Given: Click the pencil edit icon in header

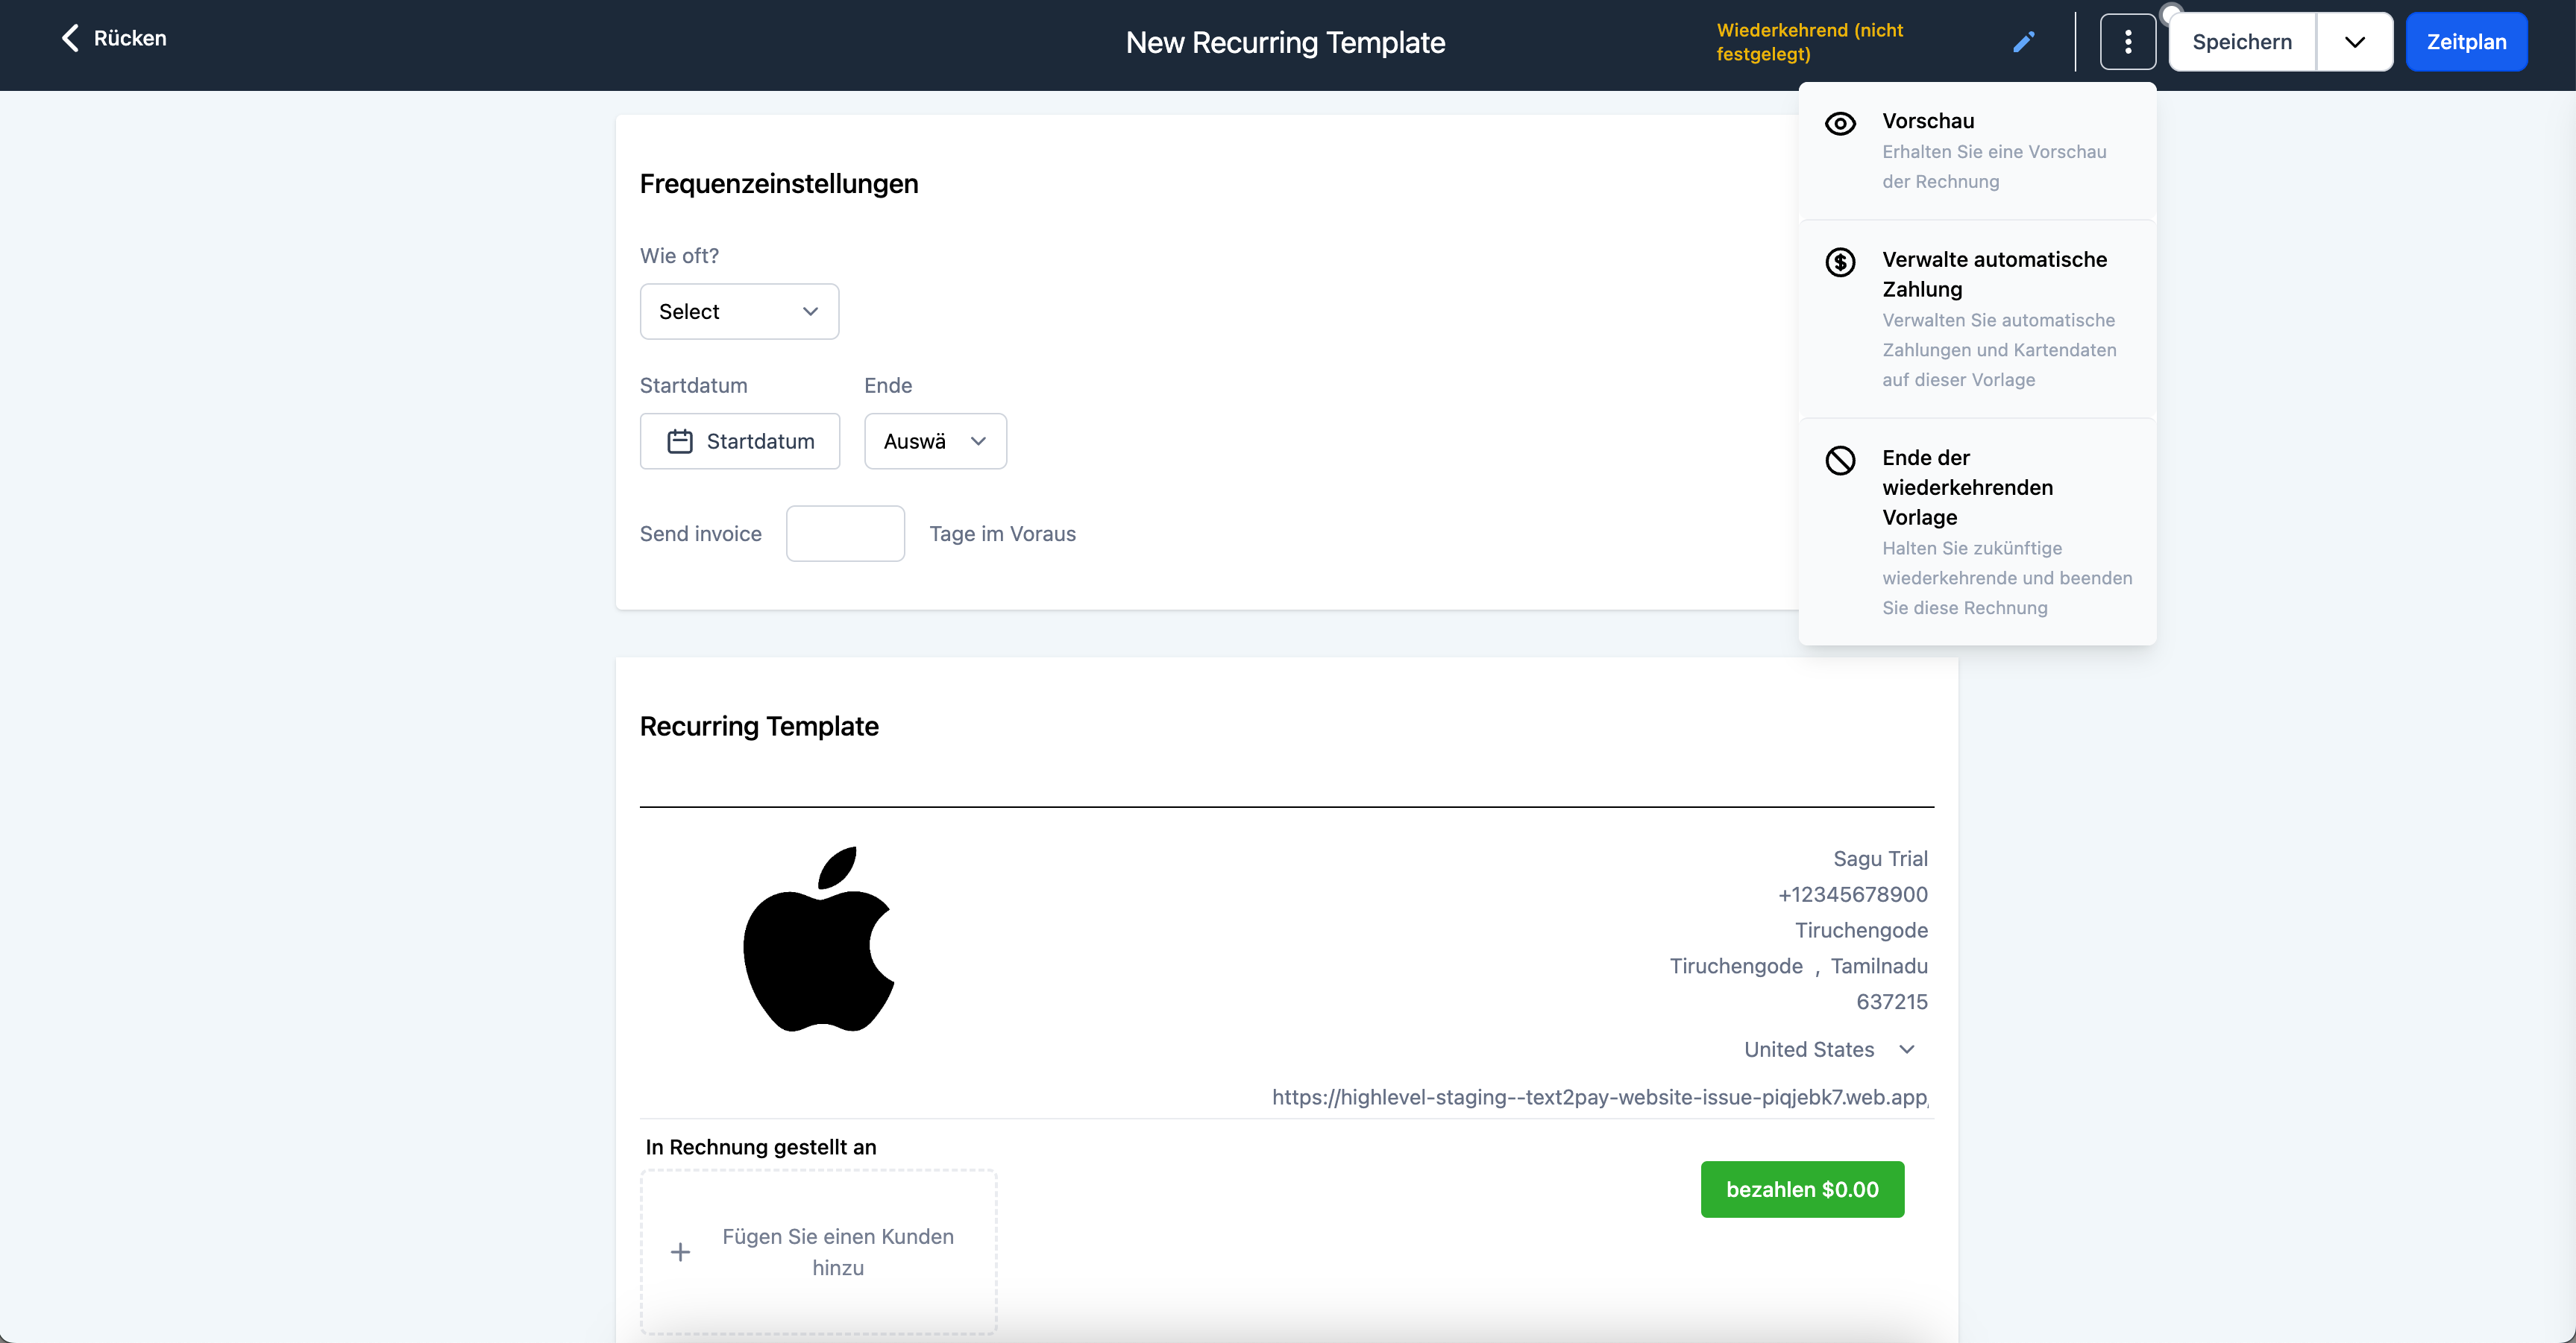Looking at the screenshot, I should 2023,42.
